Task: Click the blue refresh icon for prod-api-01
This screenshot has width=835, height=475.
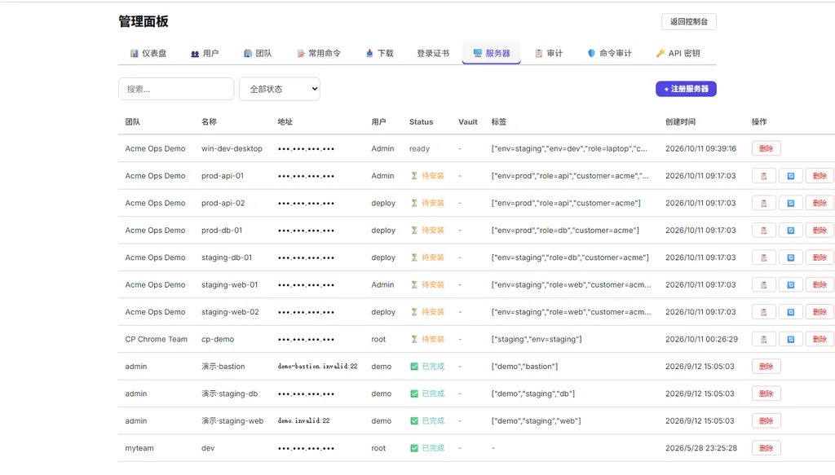Action: [x=791, y=176]
